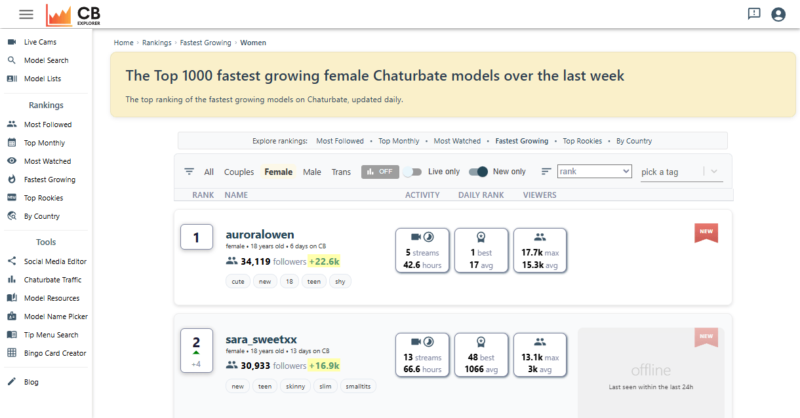
Task: Open the rank sort dropdown
Action: pos(595,172)
